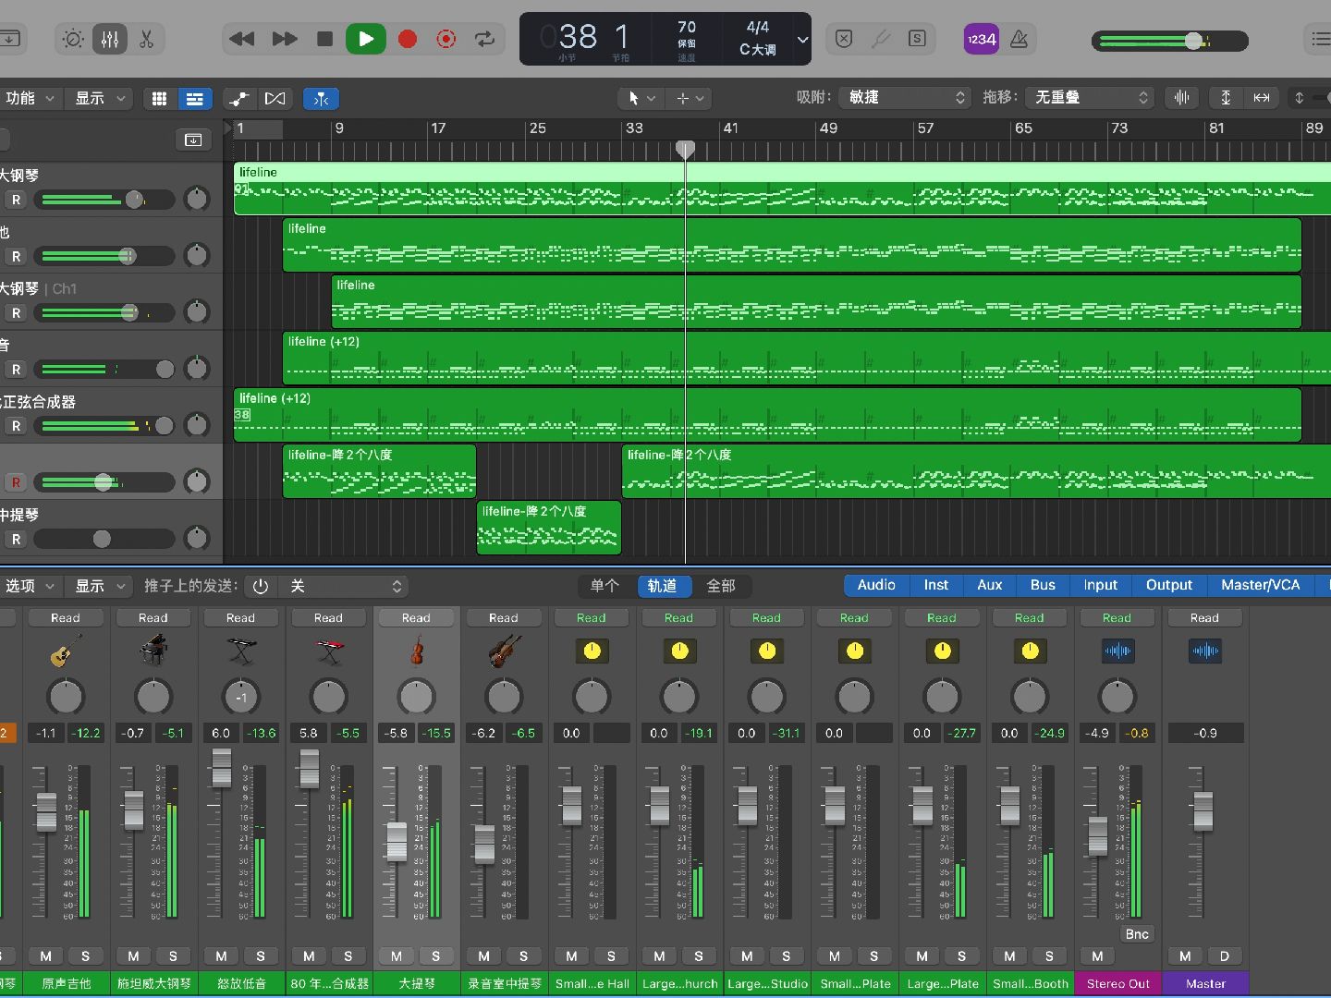
Task: Toggle the metronome click button
Action: tap(1019, 39)
